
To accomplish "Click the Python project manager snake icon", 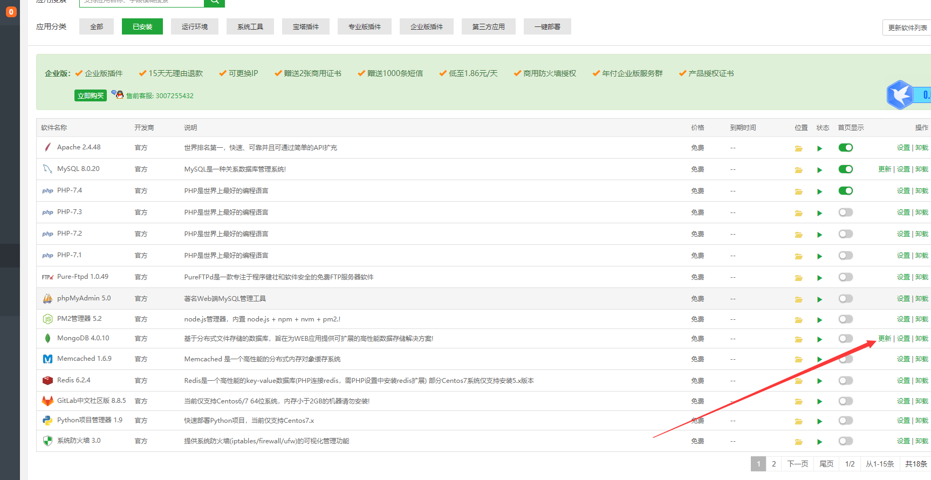I will click(x=47, y=420).
